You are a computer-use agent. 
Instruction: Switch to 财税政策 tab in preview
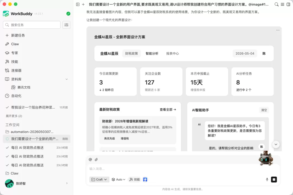coord(132,54)
